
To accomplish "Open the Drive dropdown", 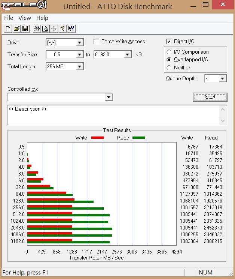I will pyautogui.click(x=79, y=42).
